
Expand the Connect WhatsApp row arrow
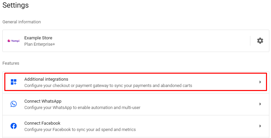(x=260, y=104)
